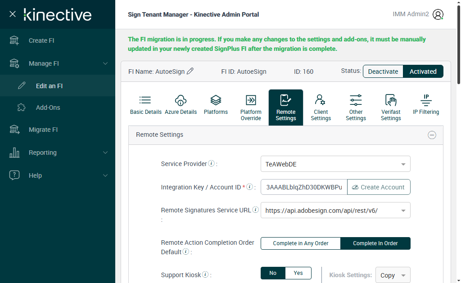Open the Remote Signatures Service URL dropdown
461x283 pixels.
point(335,211)
